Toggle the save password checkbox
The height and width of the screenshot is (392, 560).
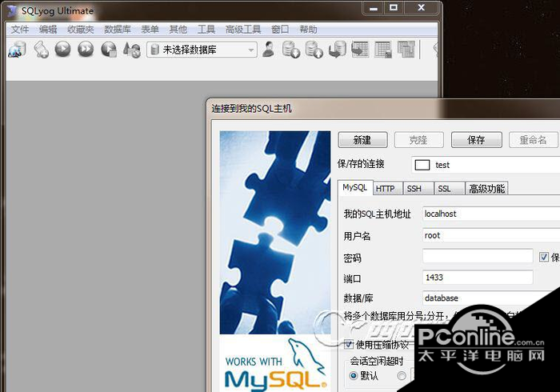pyautogui.click(x=543, y=257)
